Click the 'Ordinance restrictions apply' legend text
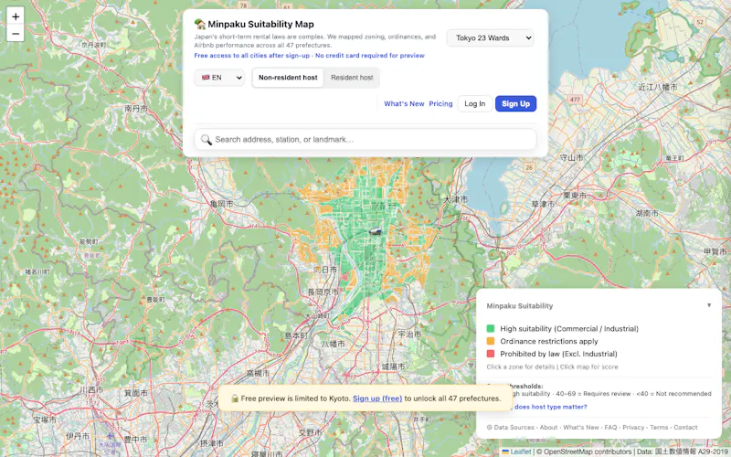 coord(549,341)
